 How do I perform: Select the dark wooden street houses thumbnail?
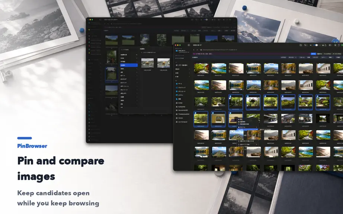pyautogui.click(x=270, y=118)
